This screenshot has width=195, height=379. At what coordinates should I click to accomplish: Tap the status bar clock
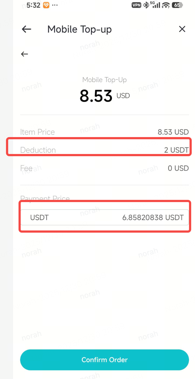[33, 5]
